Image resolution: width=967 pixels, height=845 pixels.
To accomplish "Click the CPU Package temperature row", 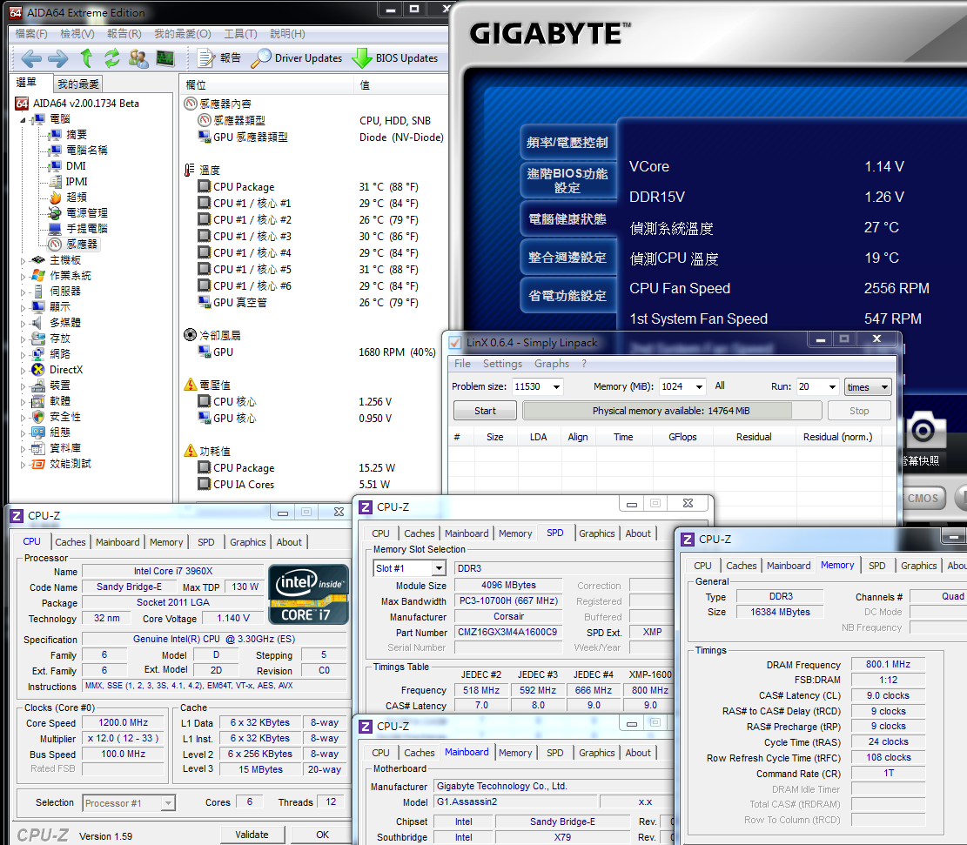I will [x=314, y=187].
